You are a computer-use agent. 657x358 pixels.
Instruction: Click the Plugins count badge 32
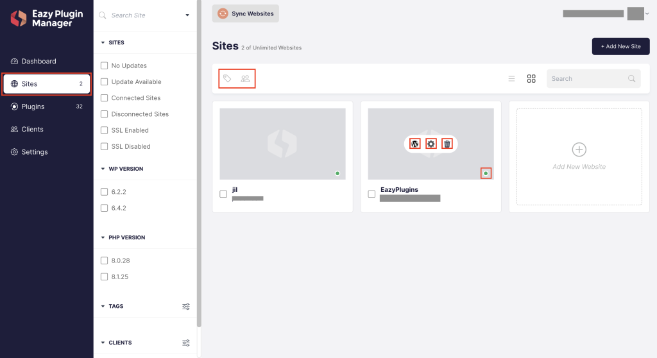click(79, 107)
